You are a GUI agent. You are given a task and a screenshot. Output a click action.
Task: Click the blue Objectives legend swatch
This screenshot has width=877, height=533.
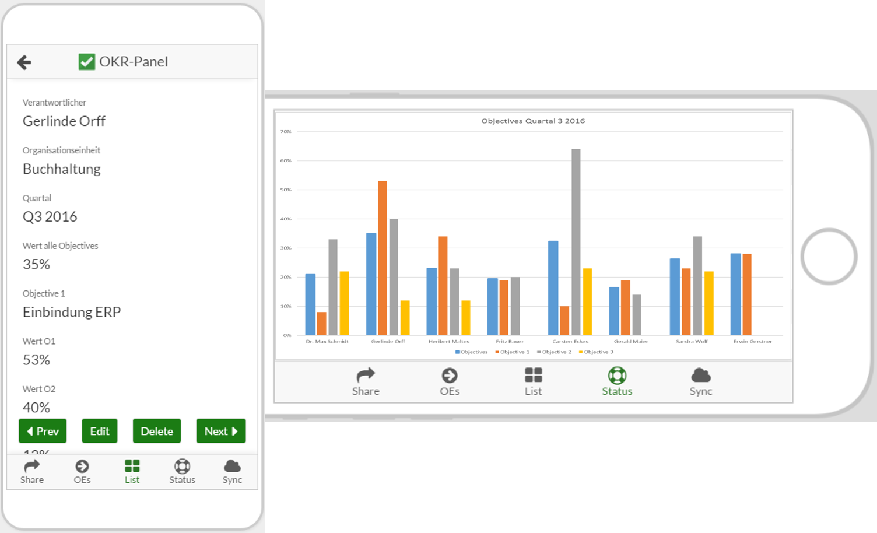point(458,352)
